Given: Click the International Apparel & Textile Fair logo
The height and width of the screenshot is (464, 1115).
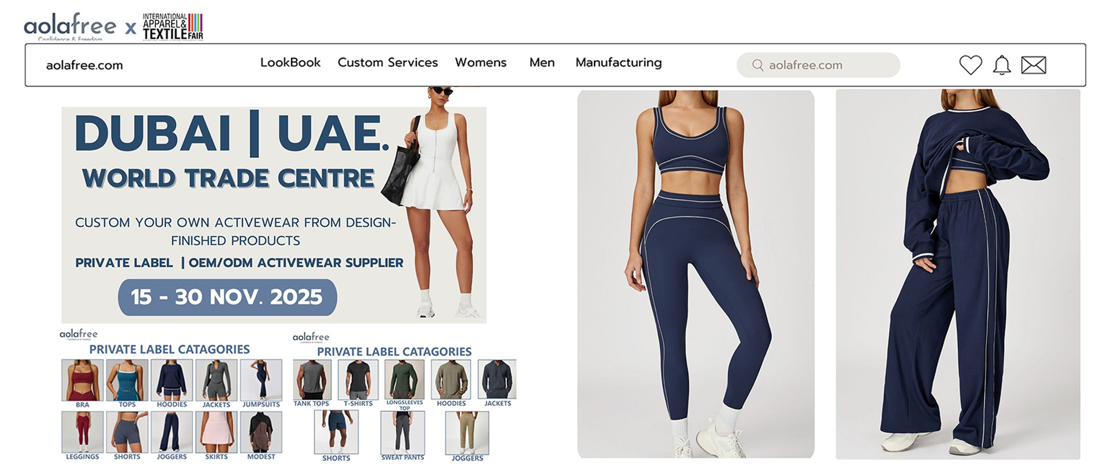Looking at the screenshot, I should tap(173, 27).
